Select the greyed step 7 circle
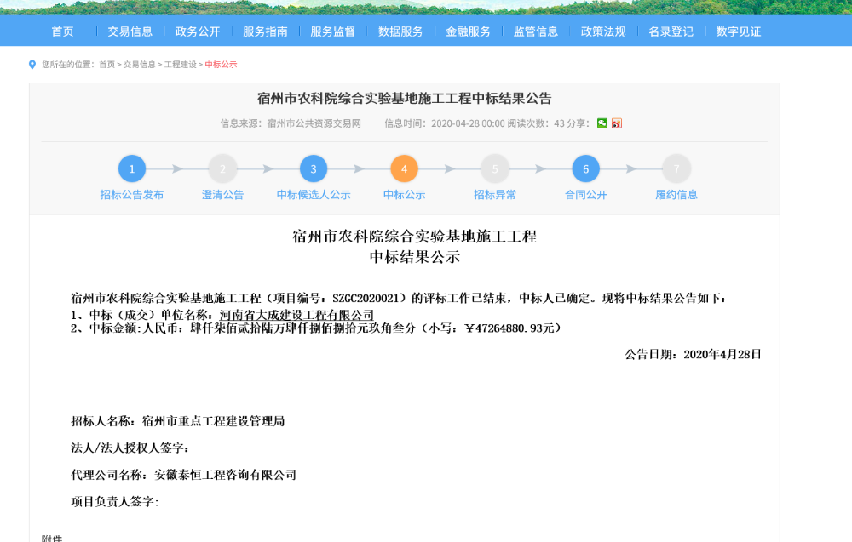Viewport: 852px width, 542px height. (x=676, y=168)
